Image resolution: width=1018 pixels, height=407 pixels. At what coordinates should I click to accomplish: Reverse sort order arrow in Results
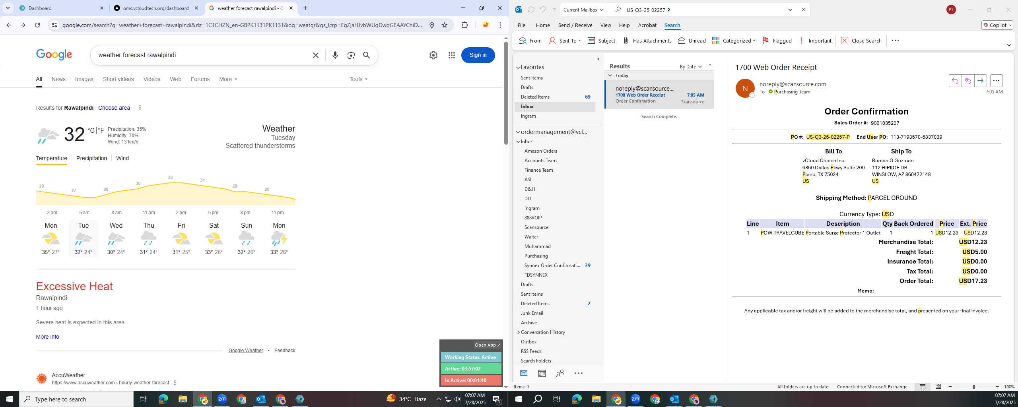710,66
